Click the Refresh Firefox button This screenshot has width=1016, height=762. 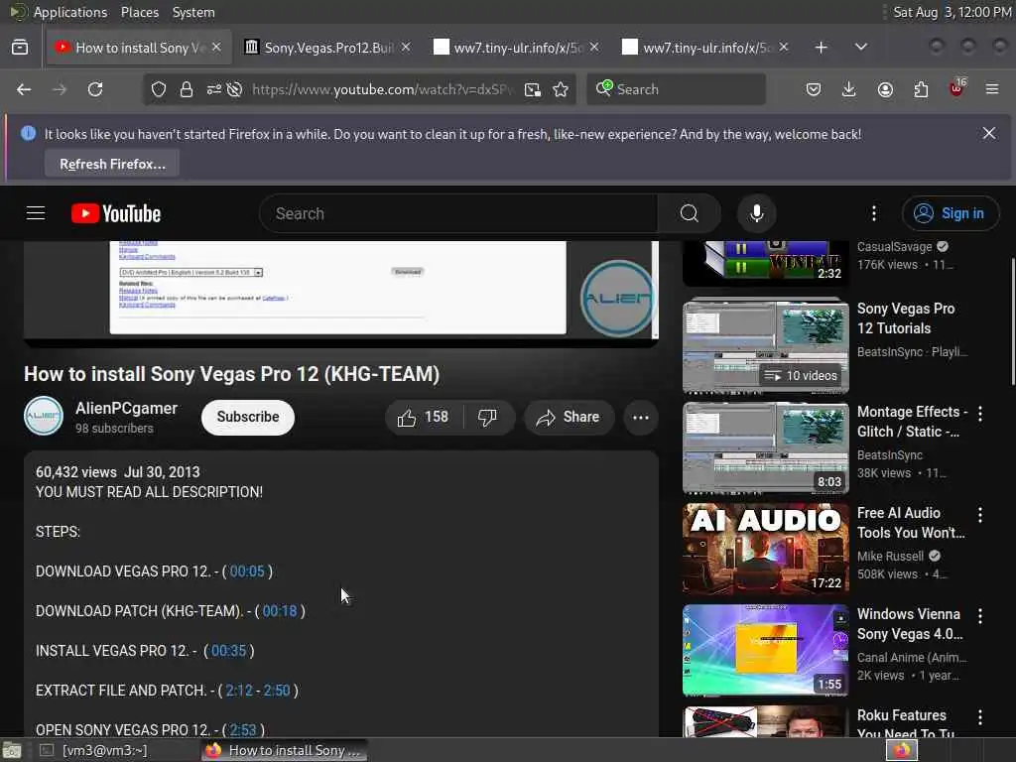pyautogui.click(x=112, y=164)
